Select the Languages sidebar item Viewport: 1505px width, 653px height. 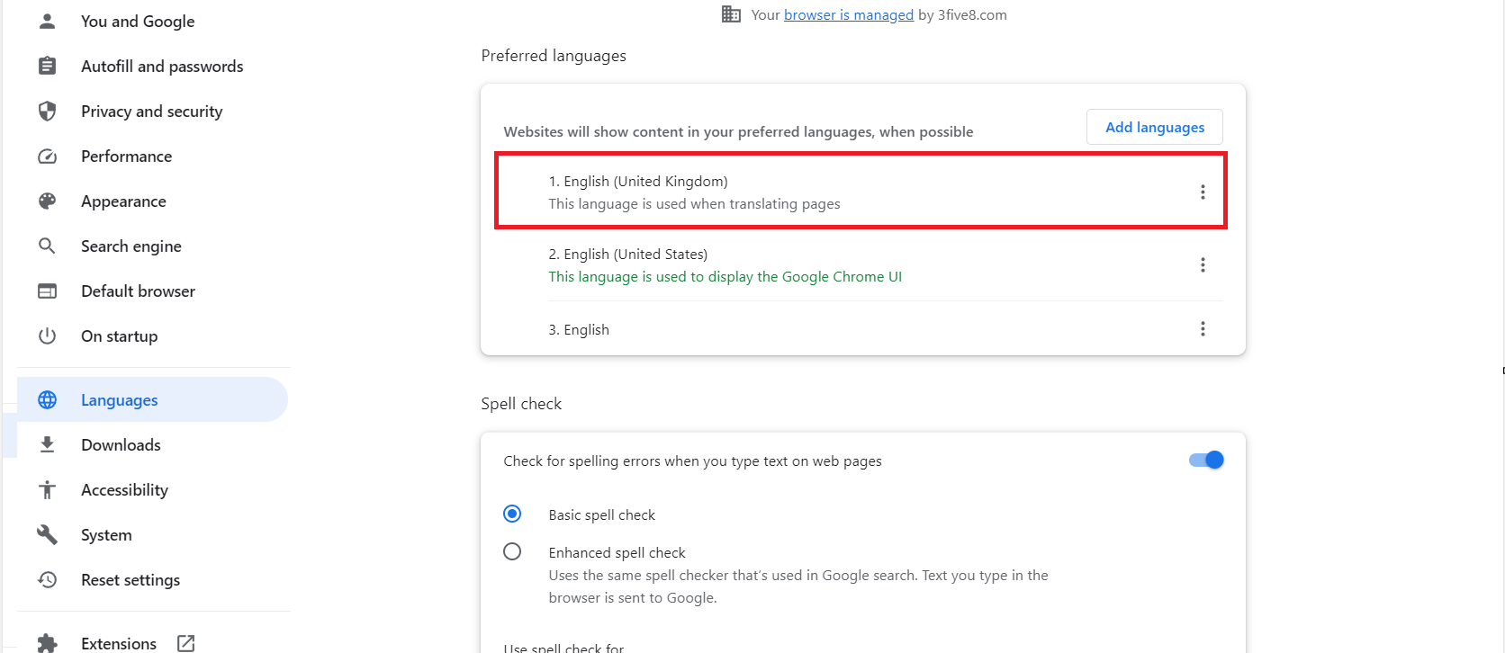point(153,400)
